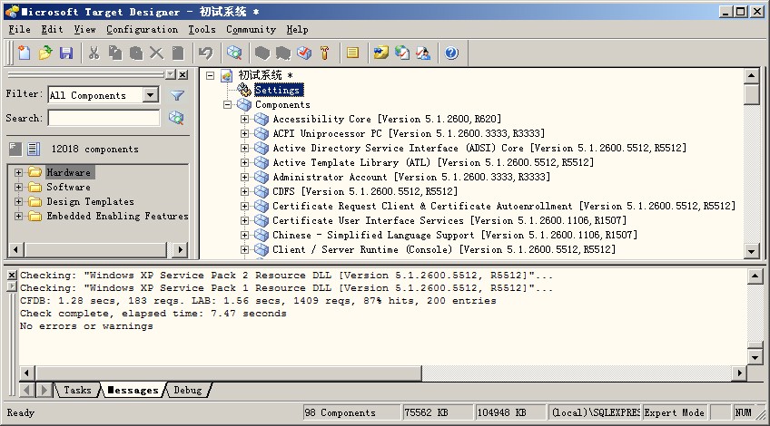This screenshot has width=770, height=426.
Task: Click the category view icon beside component count
Action: (x=15, y=149)
